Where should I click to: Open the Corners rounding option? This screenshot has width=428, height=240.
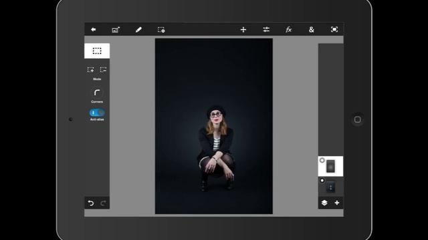click(97, 93)
